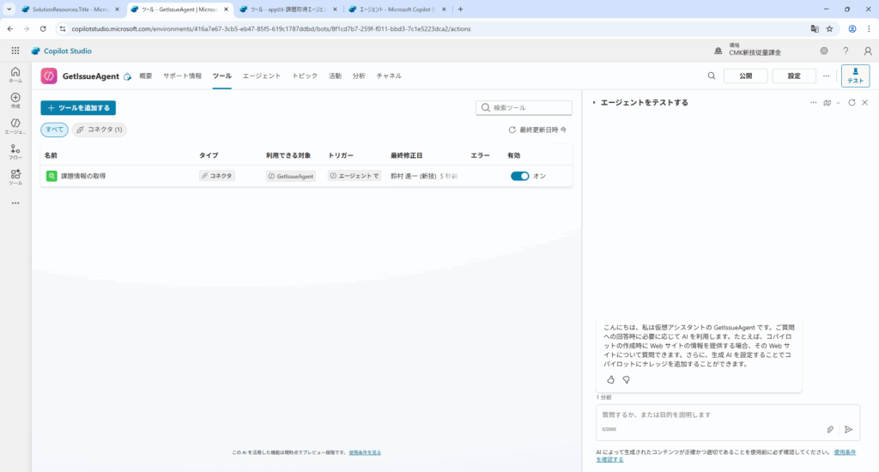Click the search magnifier icon beside 公開

712,76
